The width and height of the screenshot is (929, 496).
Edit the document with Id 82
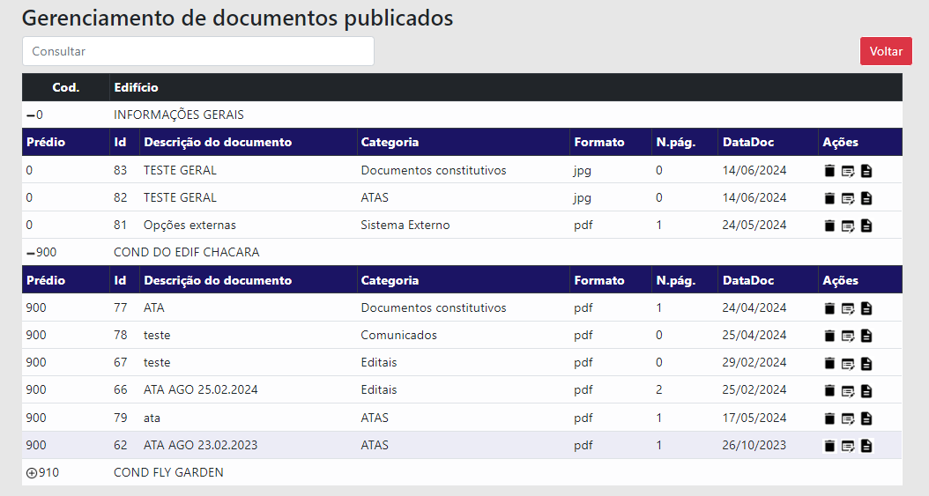tap(847, 198)
